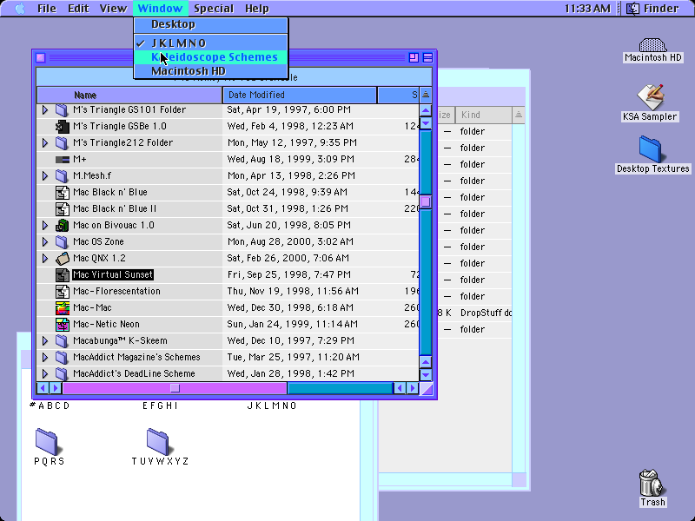Select the KSA Sampler desktop icon

650,96
